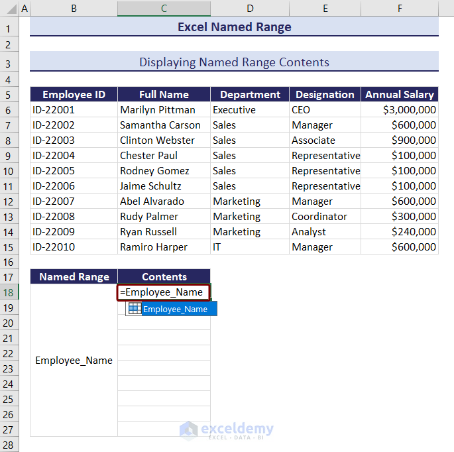Click the Department header cell
This screenshot has height=452, width=454.
[x=250, y=94]
